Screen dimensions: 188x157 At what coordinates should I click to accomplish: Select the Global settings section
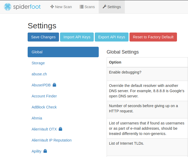(x=63, y=52)
